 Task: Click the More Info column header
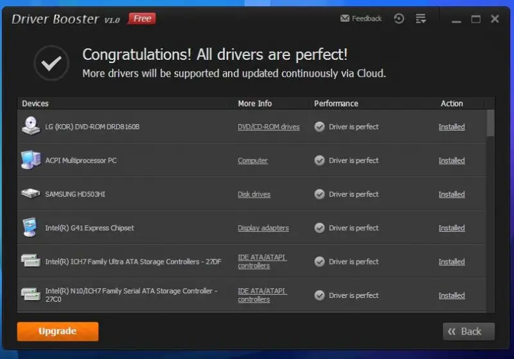point(254,104)
